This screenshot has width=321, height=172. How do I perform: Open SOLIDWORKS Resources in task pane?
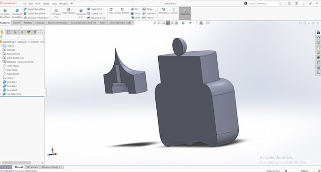(318, 38)
